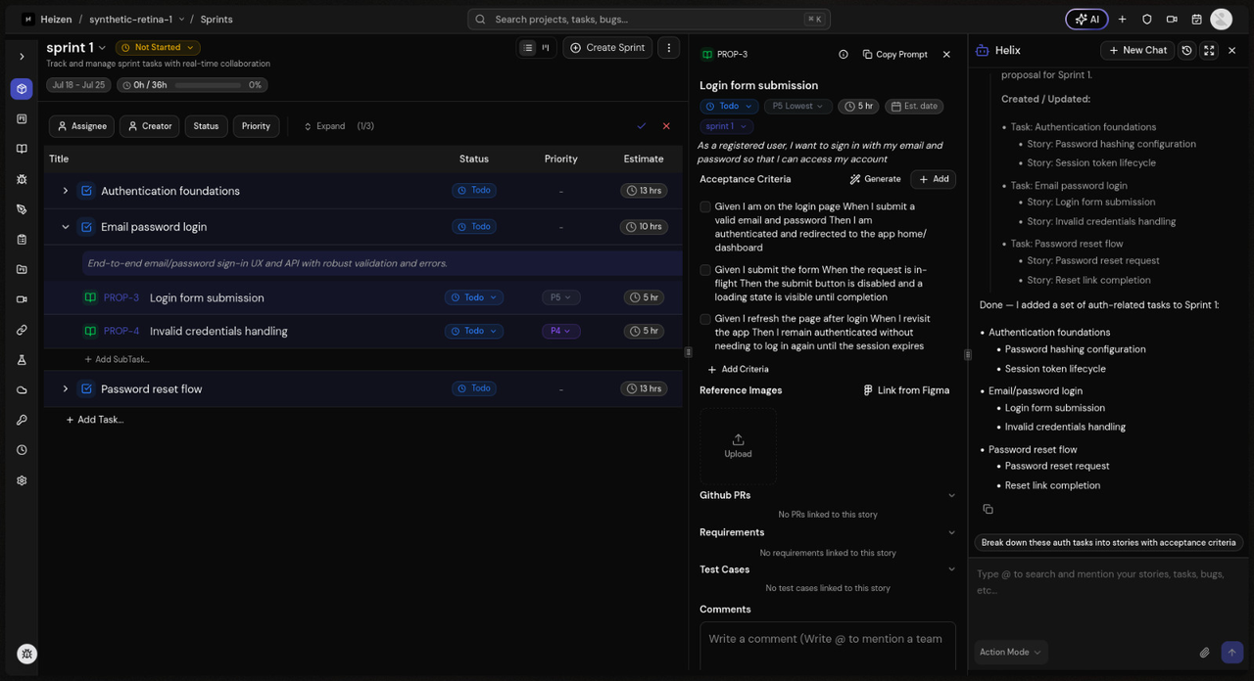Viewport: 1254px width, 681px height.
Task: Collapse the Email password login task
Action: [x=66, y=227]
